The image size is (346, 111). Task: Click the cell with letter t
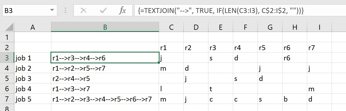(221, 89)
